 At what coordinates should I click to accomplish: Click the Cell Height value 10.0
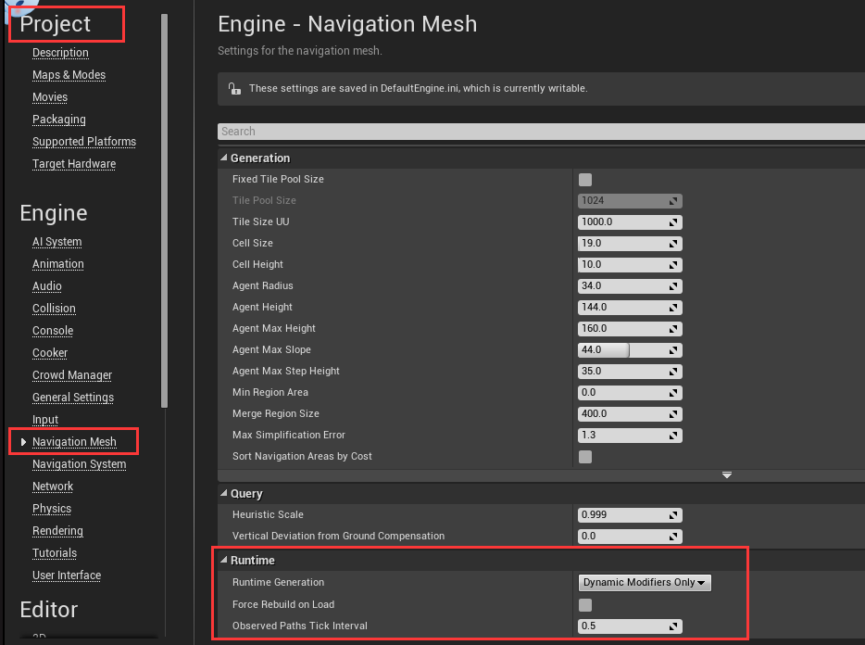point(592,265)
